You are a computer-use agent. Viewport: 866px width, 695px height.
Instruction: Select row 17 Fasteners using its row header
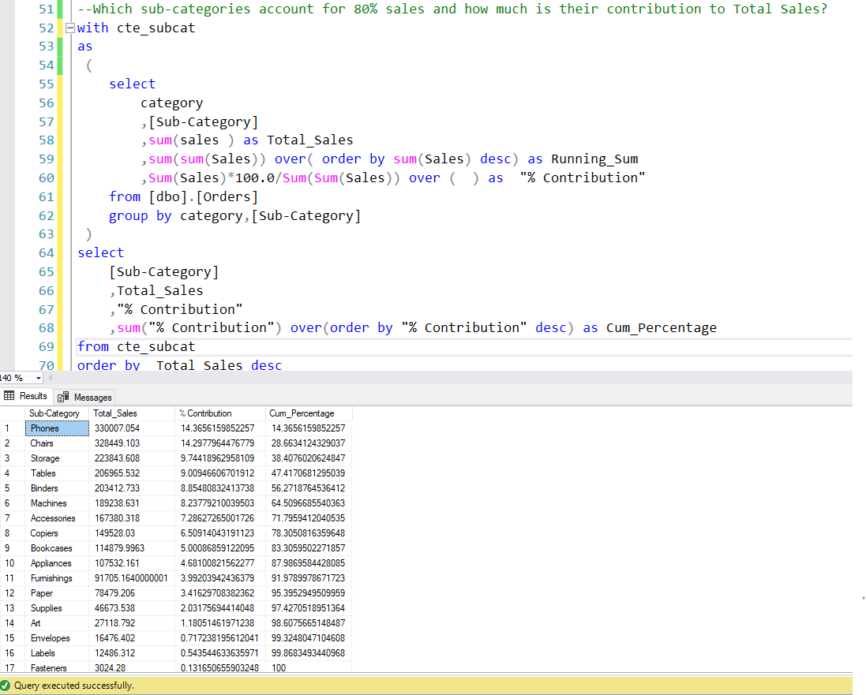(x=10, y=667)
